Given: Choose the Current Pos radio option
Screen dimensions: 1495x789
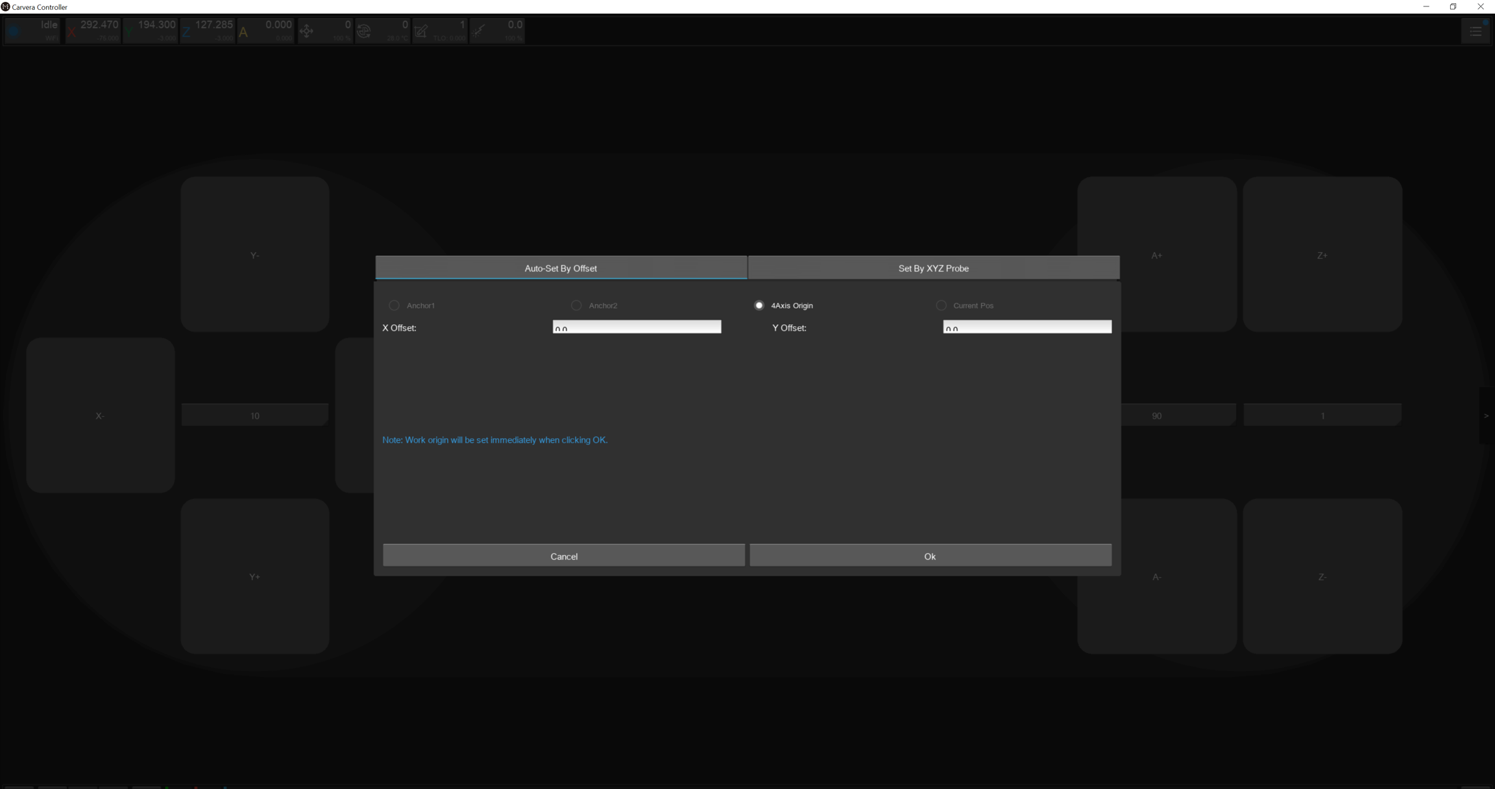Looking at the screenshot, I should click(941, 305).
